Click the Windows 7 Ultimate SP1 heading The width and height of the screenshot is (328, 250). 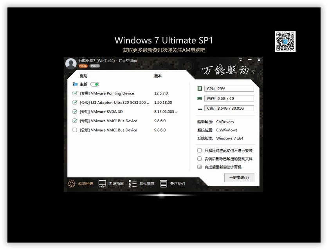[x=164, y=40]
